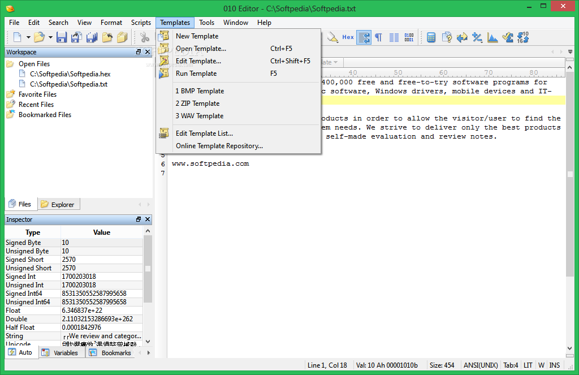Select Bookmarked Files in Workspace
579x375 pixels.
coord(45,115)
